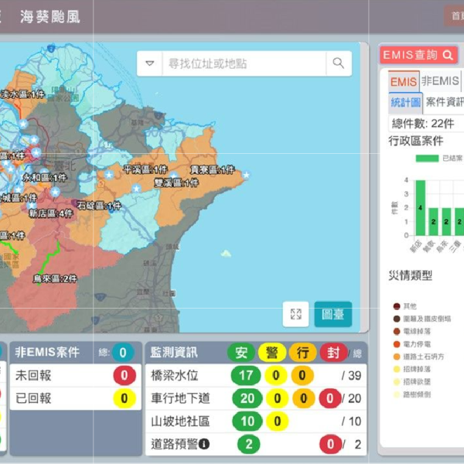Image resolution: width=464 pixels, height=464 pixels.
Task: Select the 統計圖 sub-tab
Action: tap(405, 102)
